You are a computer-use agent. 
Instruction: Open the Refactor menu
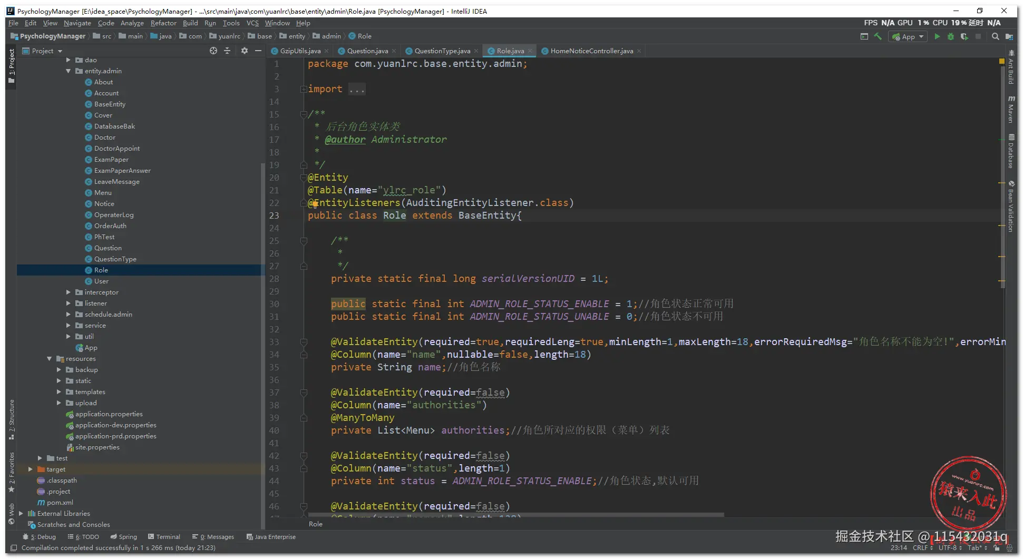point(163,23)
